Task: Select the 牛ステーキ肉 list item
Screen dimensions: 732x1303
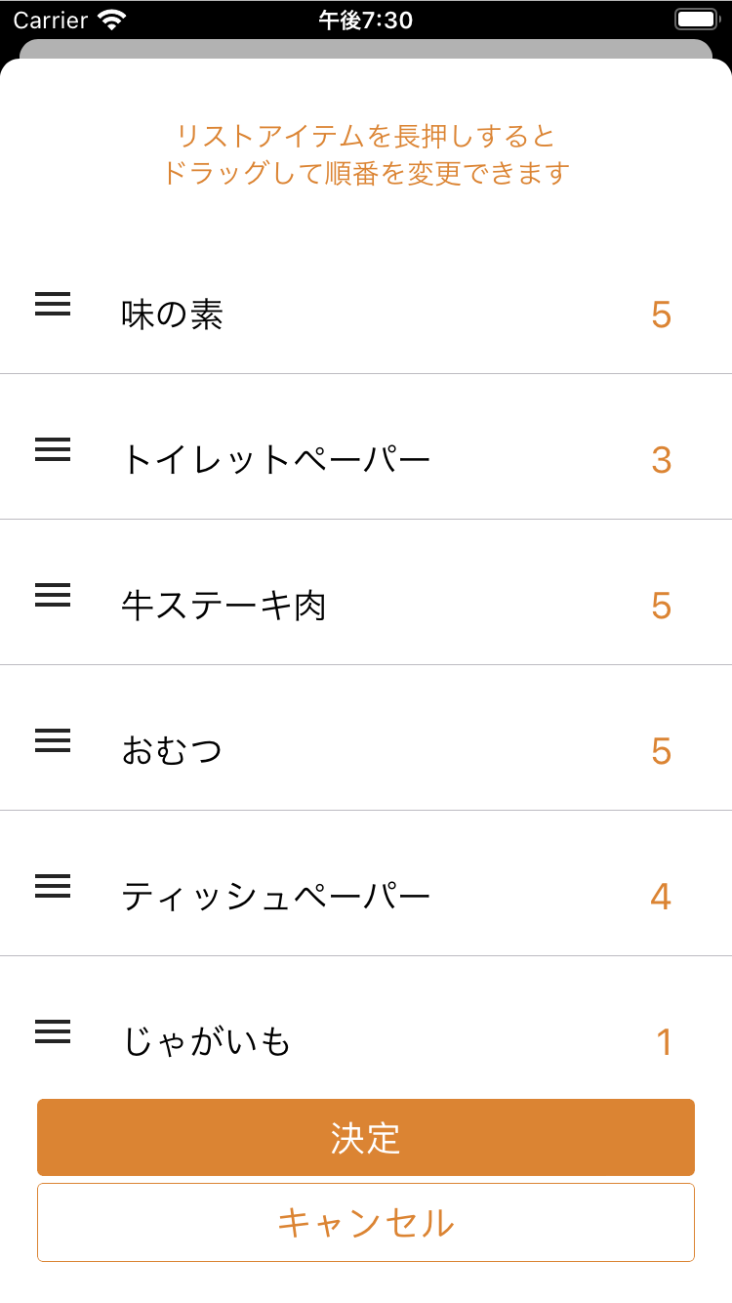Action: coord(224,606)
